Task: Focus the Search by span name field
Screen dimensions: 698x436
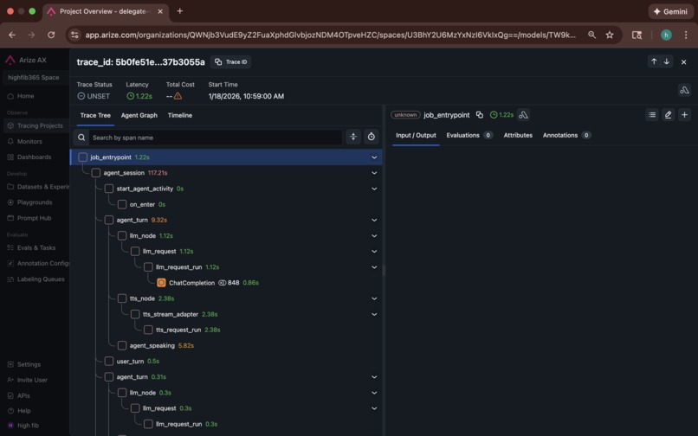Action: click(216, 138)
